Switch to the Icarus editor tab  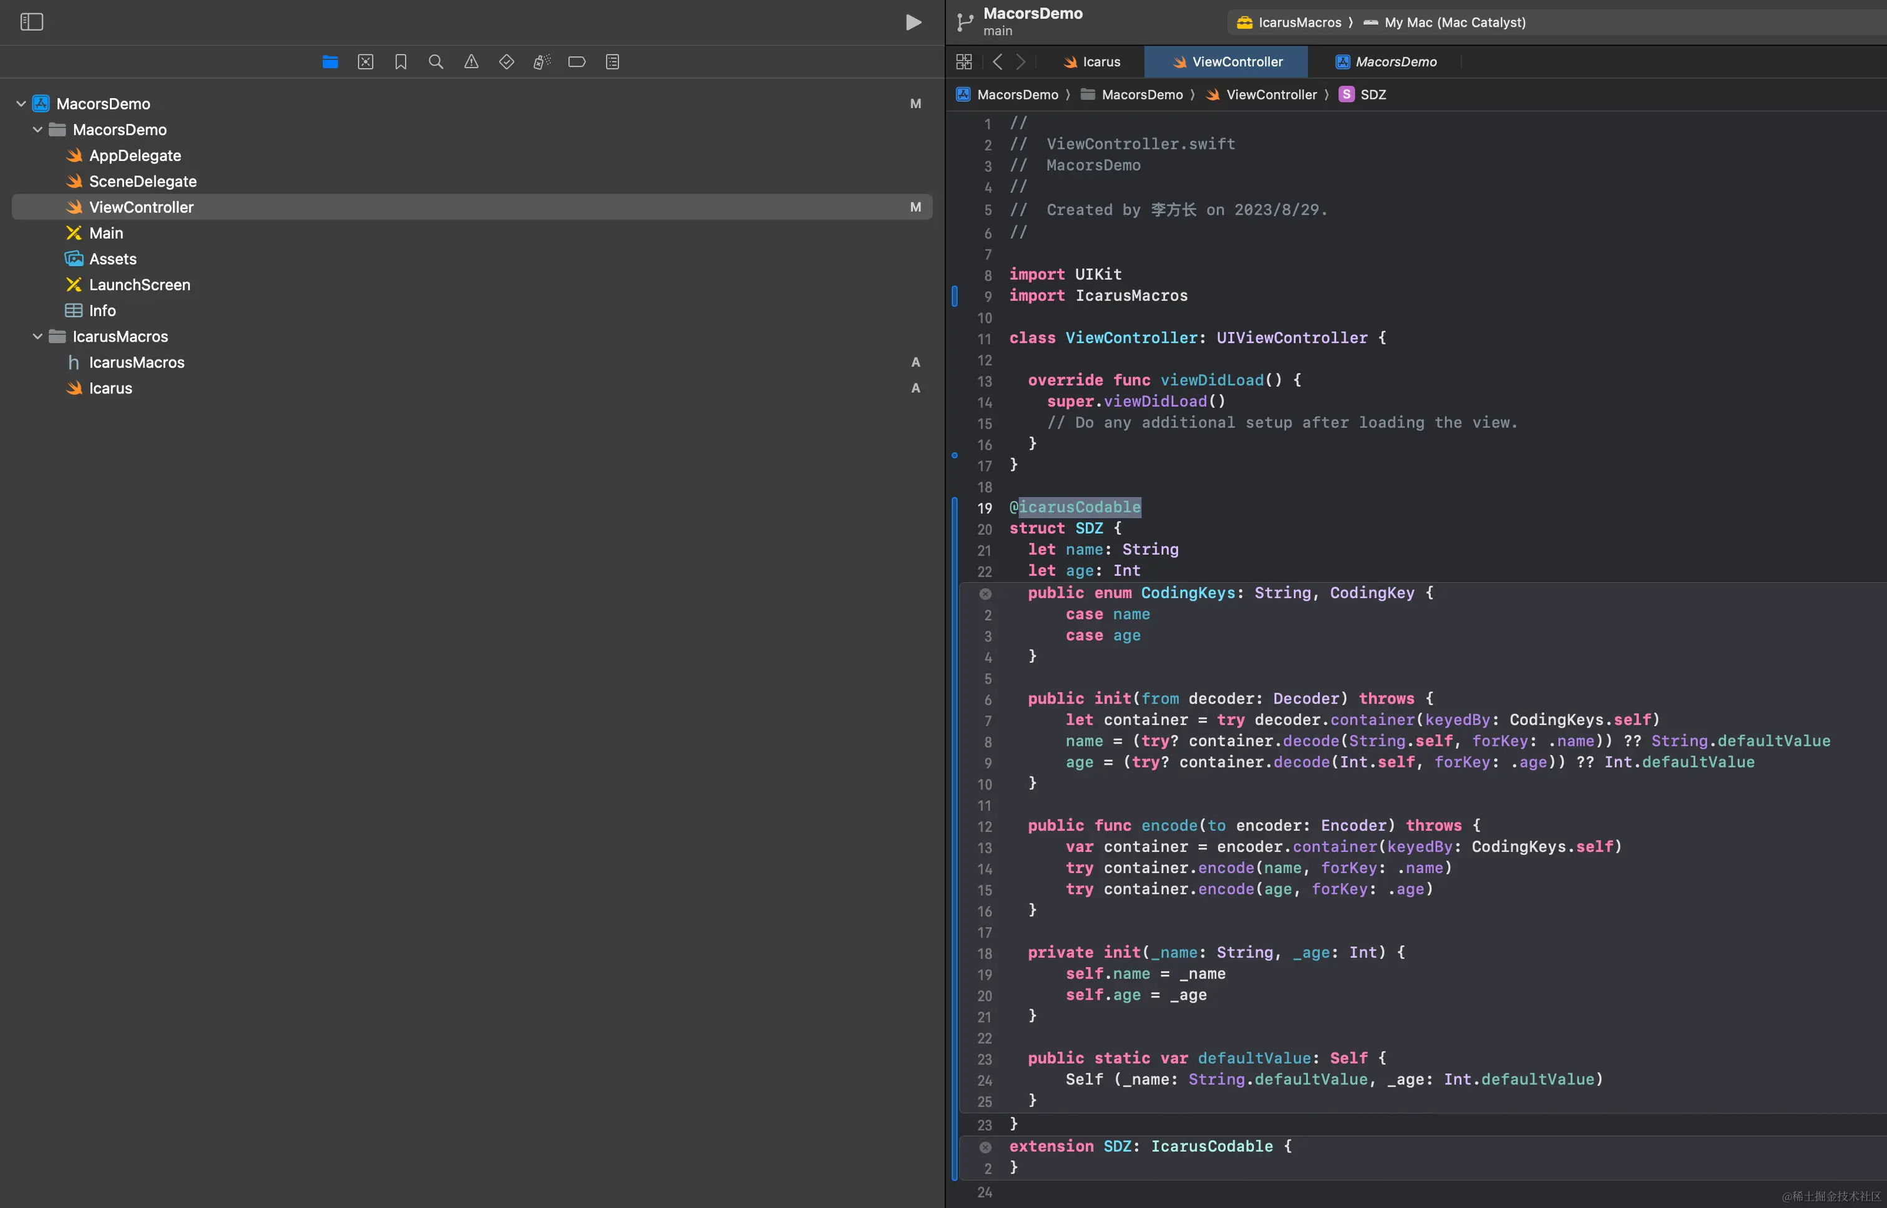click(x=1092, y=62)
